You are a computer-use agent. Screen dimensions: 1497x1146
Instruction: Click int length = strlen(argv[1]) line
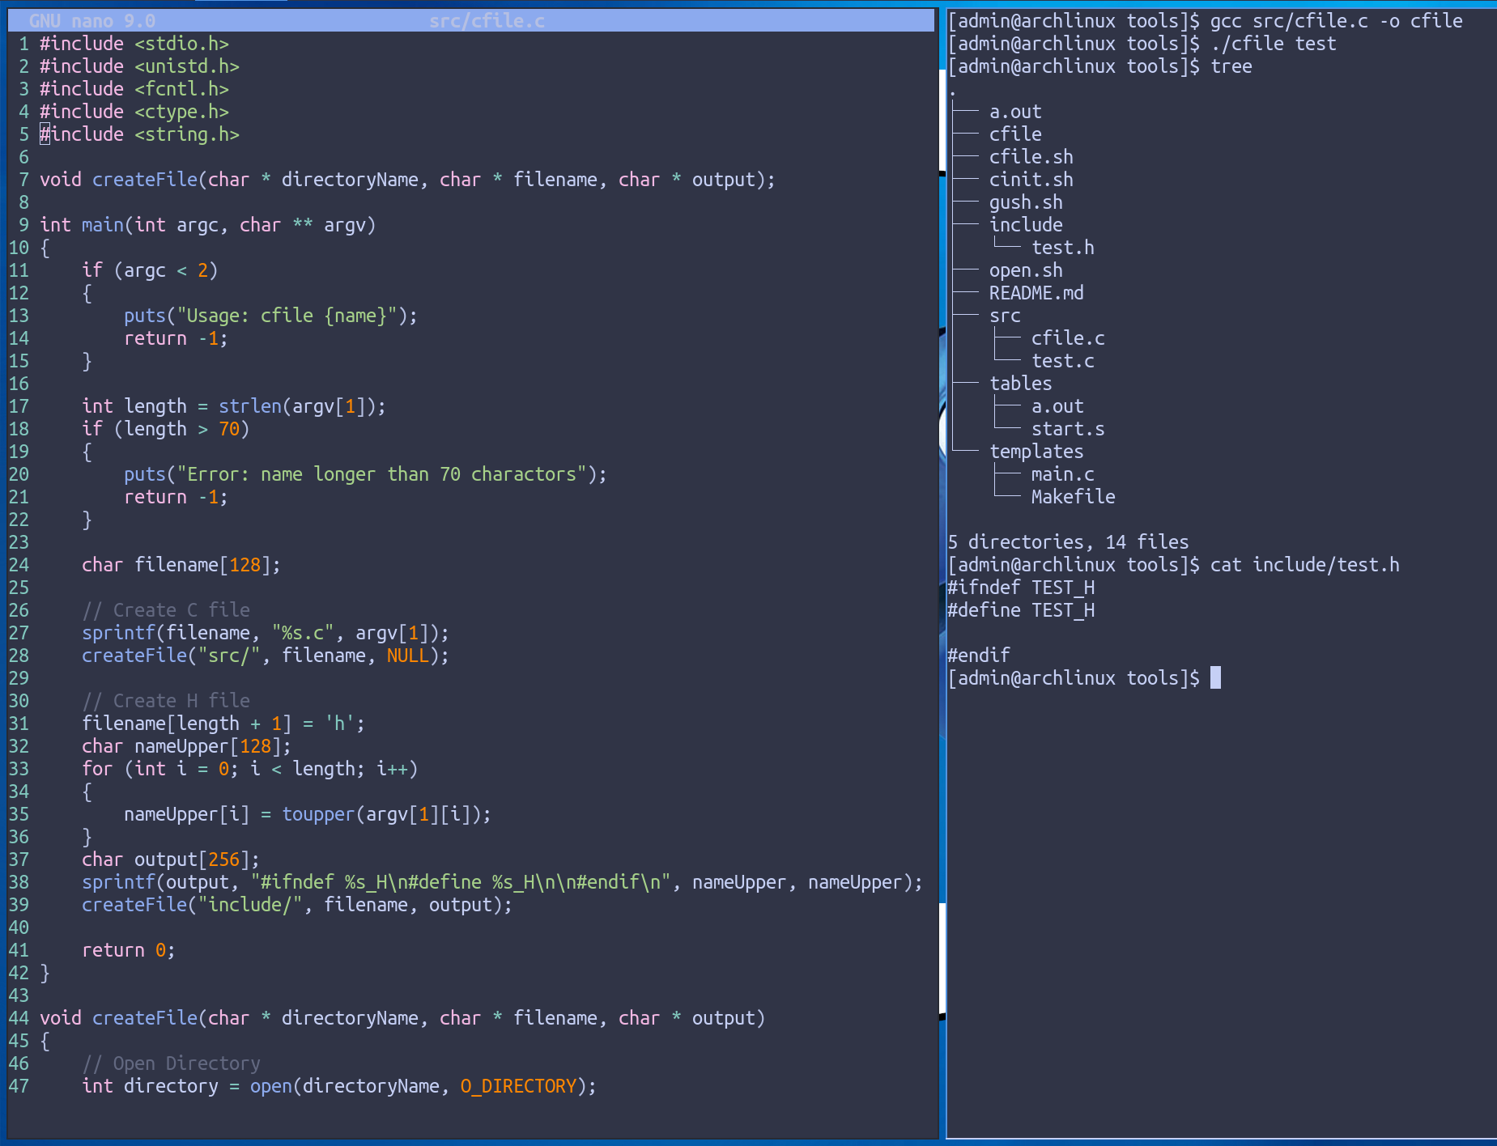[234, 406]
